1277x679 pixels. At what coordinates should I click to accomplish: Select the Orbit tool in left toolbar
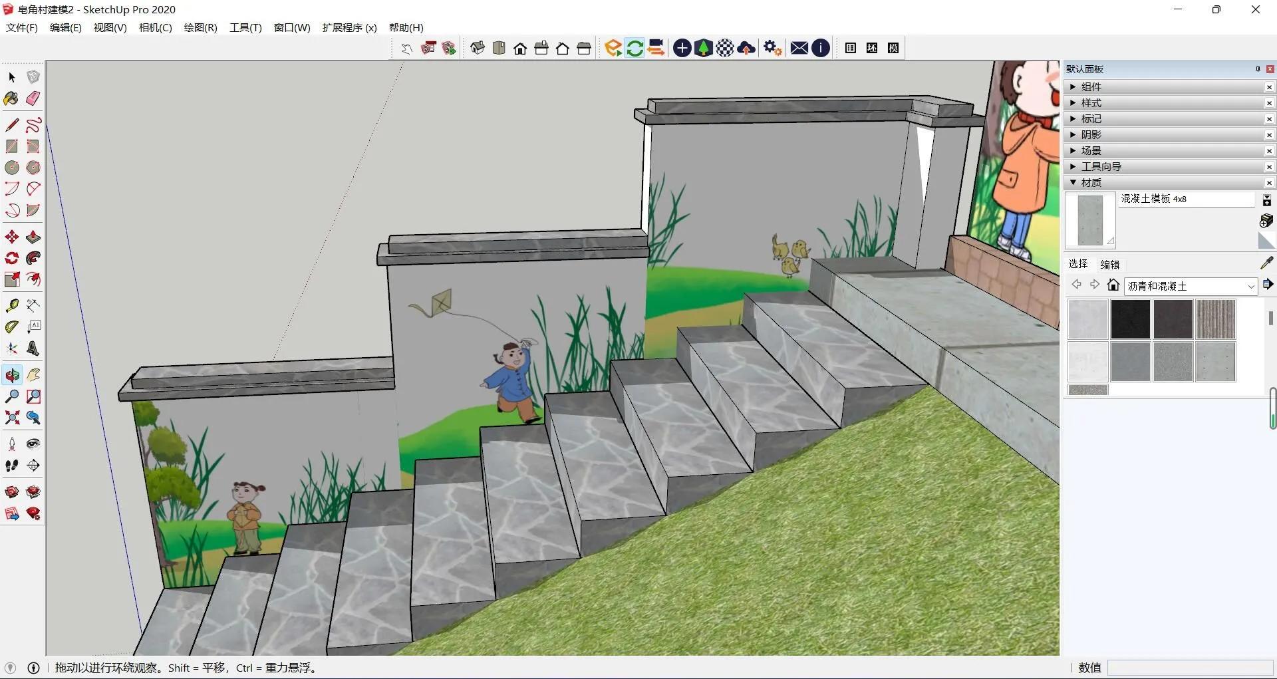pyautogui.click(x=12, y=375)
